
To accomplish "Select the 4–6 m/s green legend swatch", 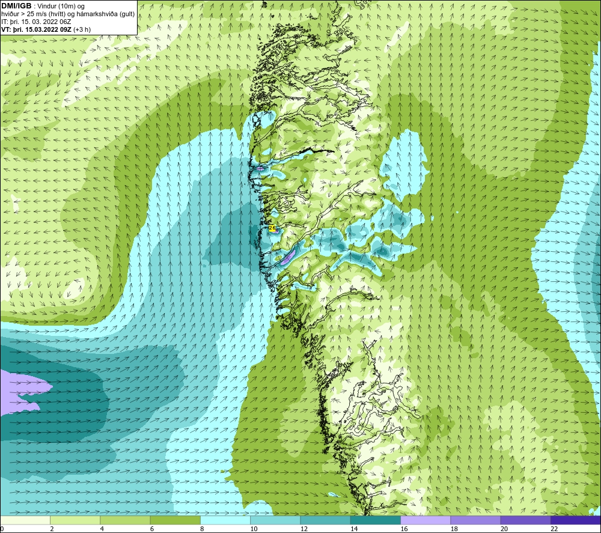I will 126,520.
